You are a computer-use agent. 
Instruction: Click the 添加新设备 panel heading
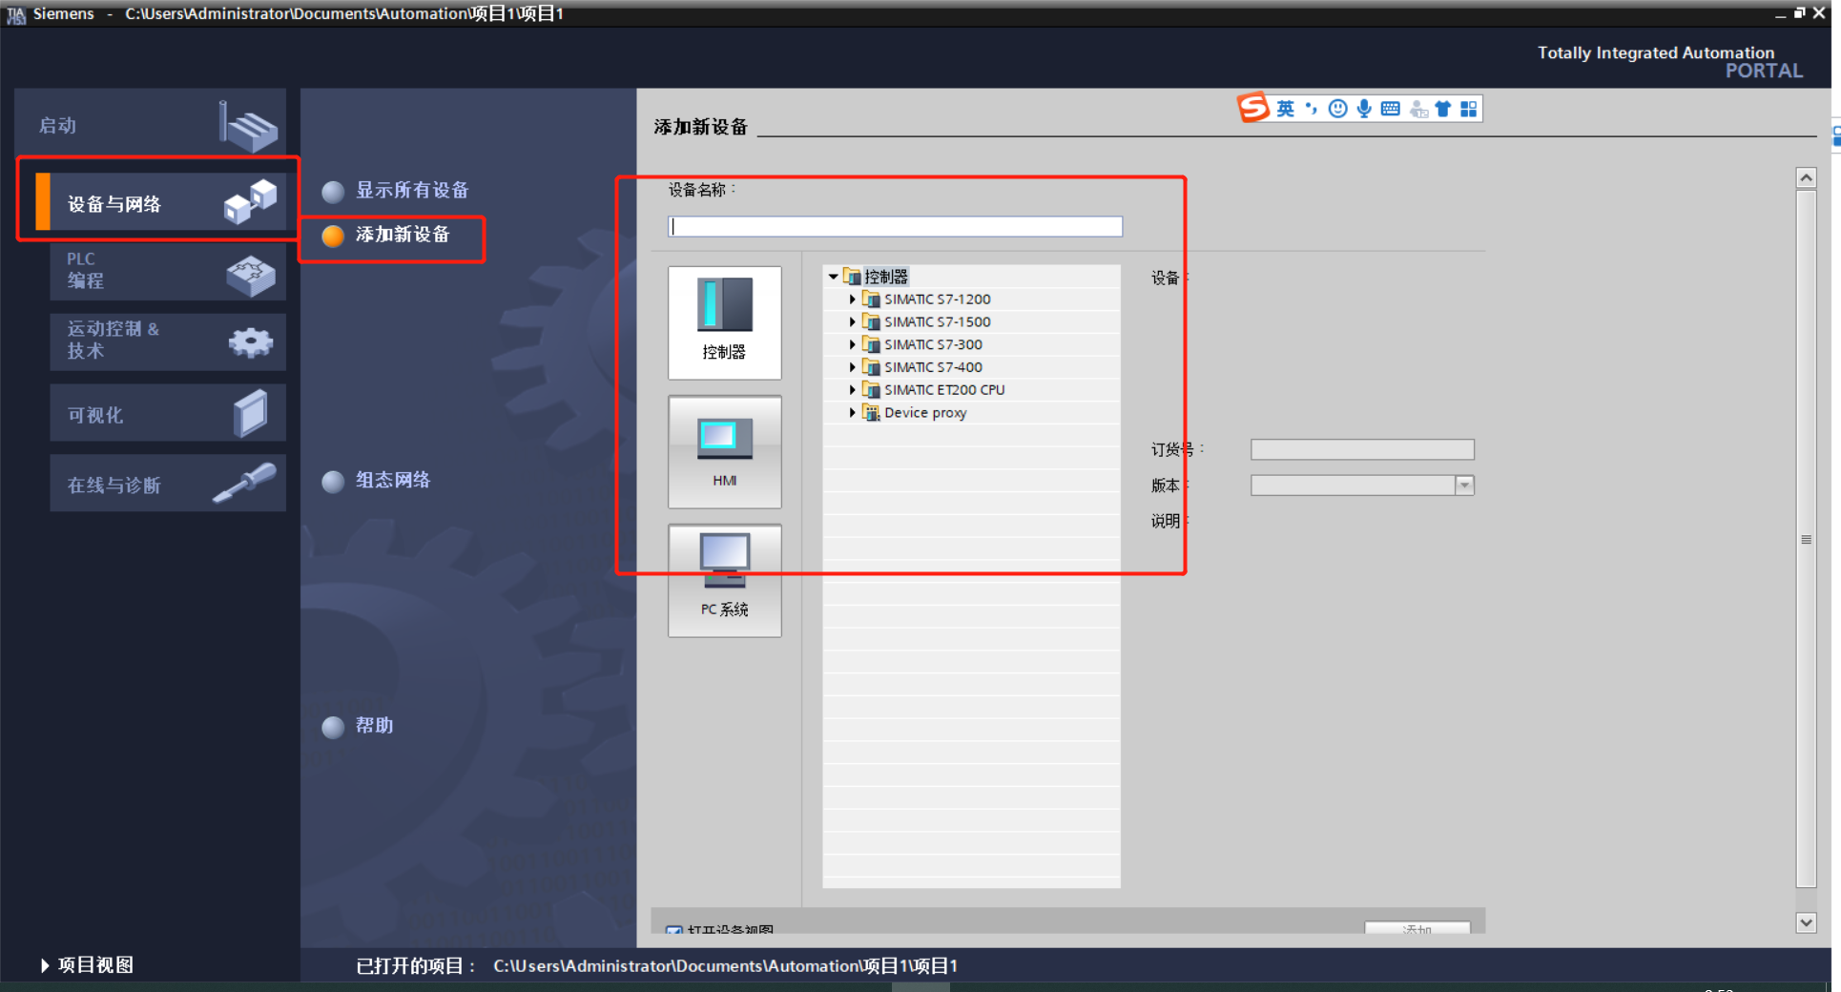(x=701, y=127)
